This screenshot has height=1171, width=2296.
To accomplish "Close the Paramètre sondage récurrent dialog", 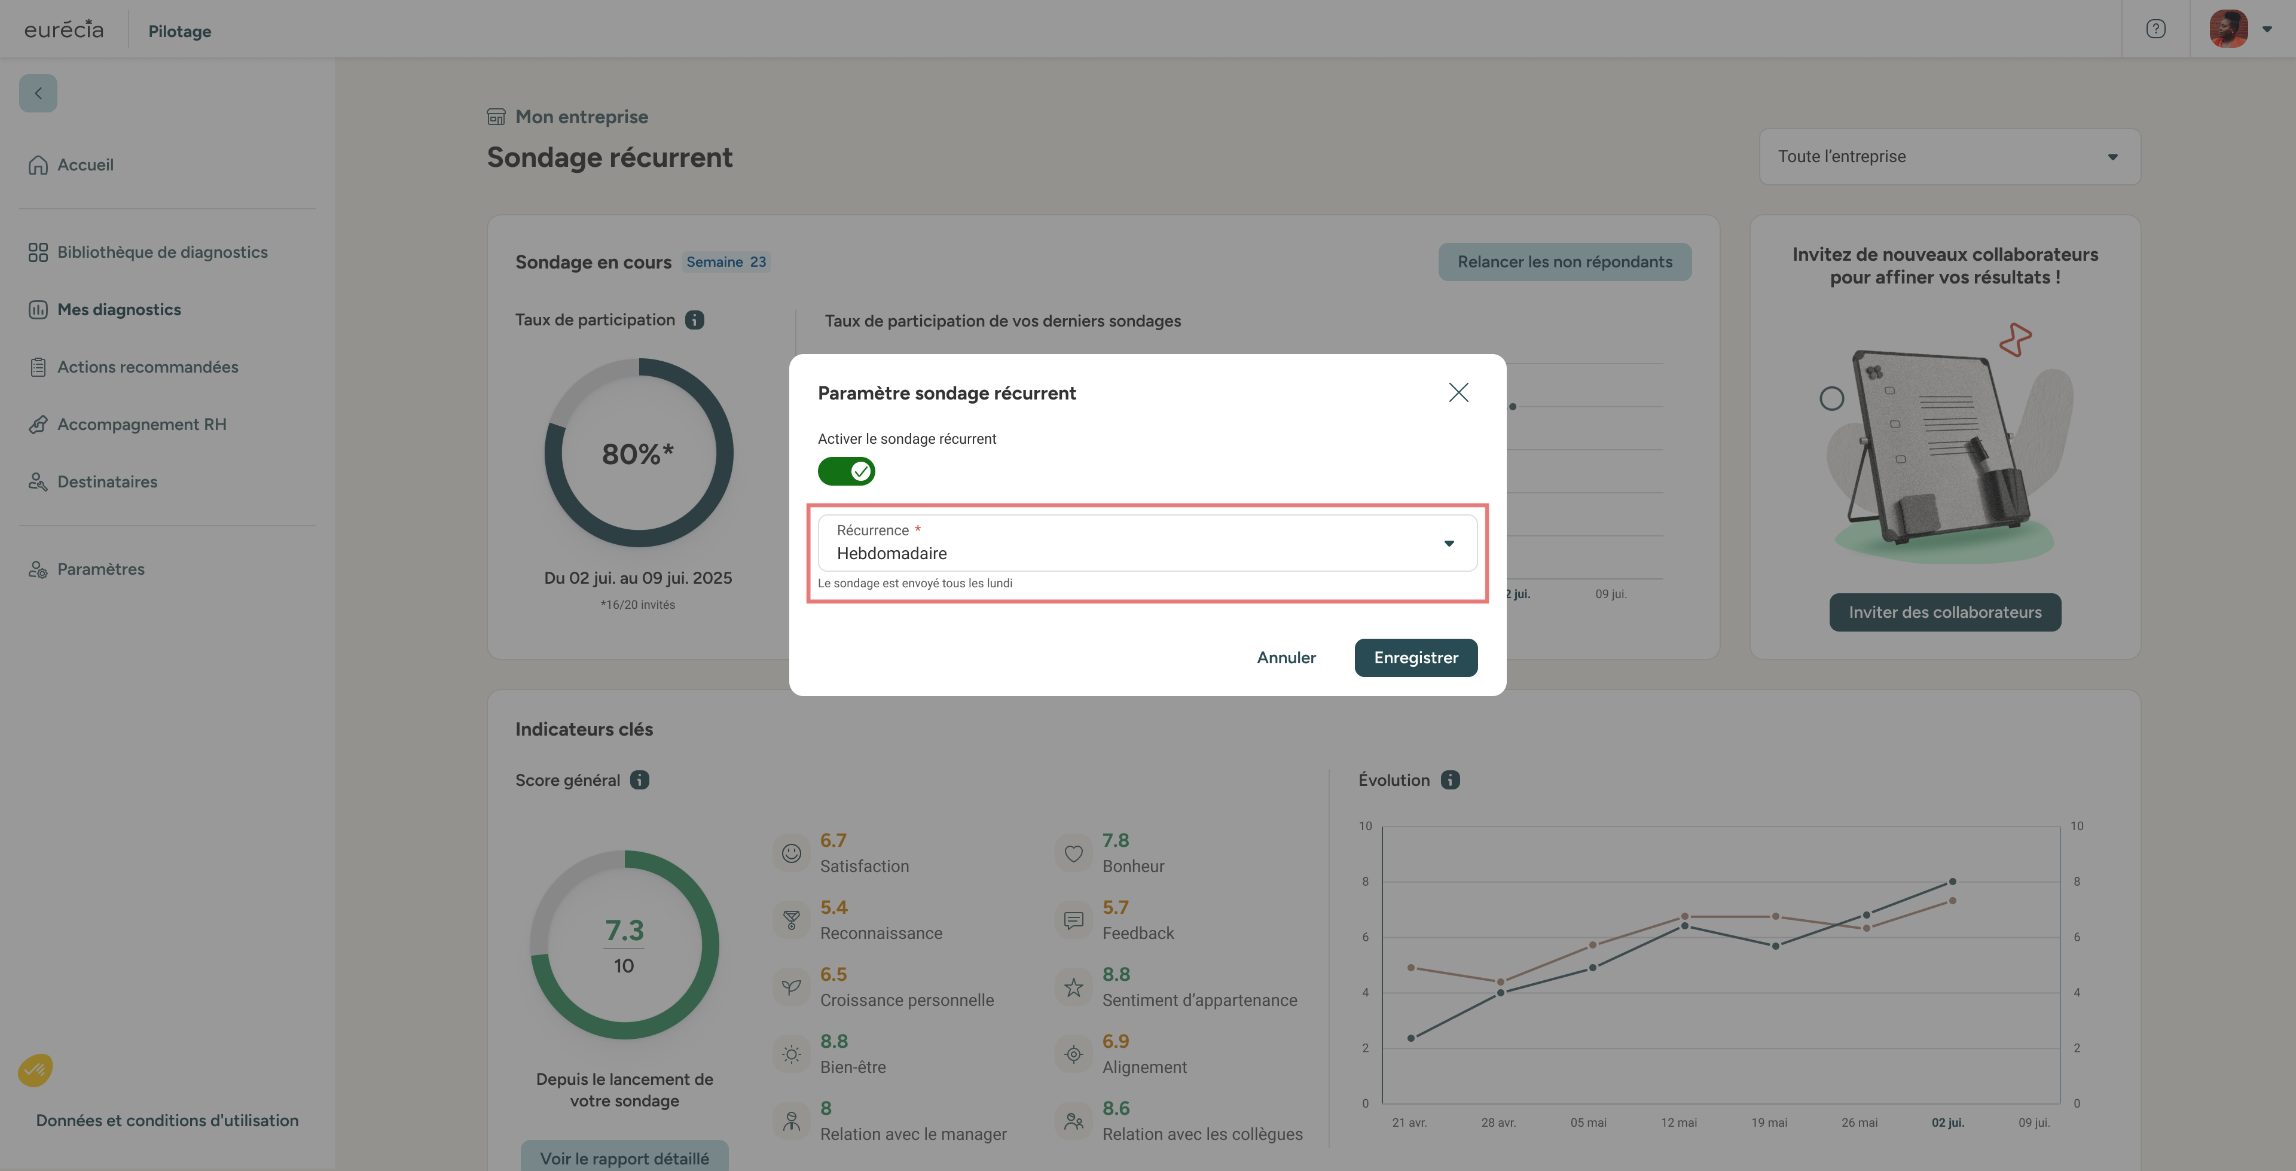I will (1458, 392).
